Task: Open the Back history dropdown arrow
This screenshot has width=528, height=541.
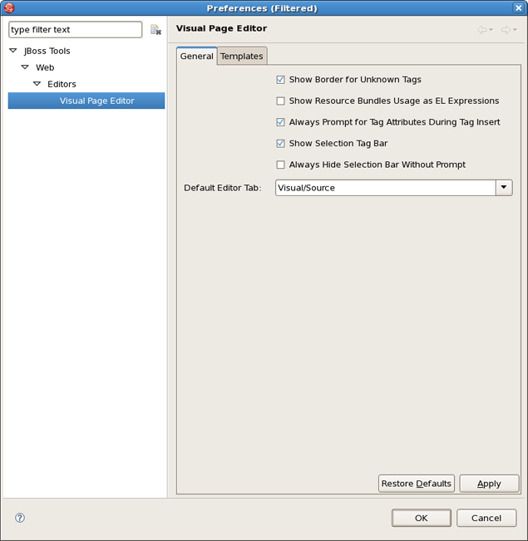Action: 491,31
